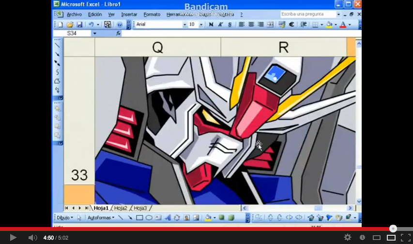Mute the video volume

(32, 237)
